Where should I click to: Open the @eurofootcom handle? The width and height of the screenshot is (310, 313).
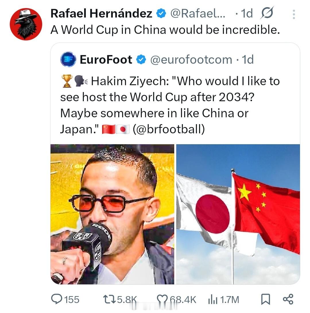191,60
